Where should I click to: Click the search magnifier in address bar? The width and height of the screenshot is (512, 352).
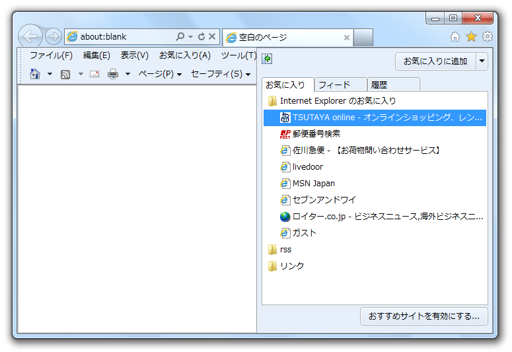click(180, 36)
